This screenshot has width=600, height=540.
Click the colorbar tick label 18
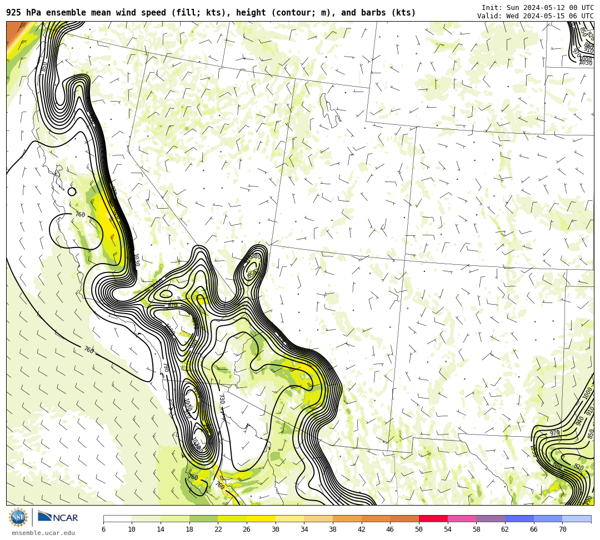[189, 529]
